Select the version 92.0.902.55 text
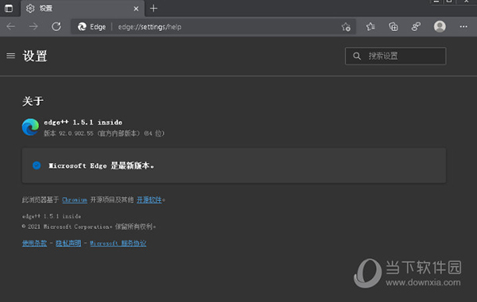The image size is (477, 302). tap(104, 134)
